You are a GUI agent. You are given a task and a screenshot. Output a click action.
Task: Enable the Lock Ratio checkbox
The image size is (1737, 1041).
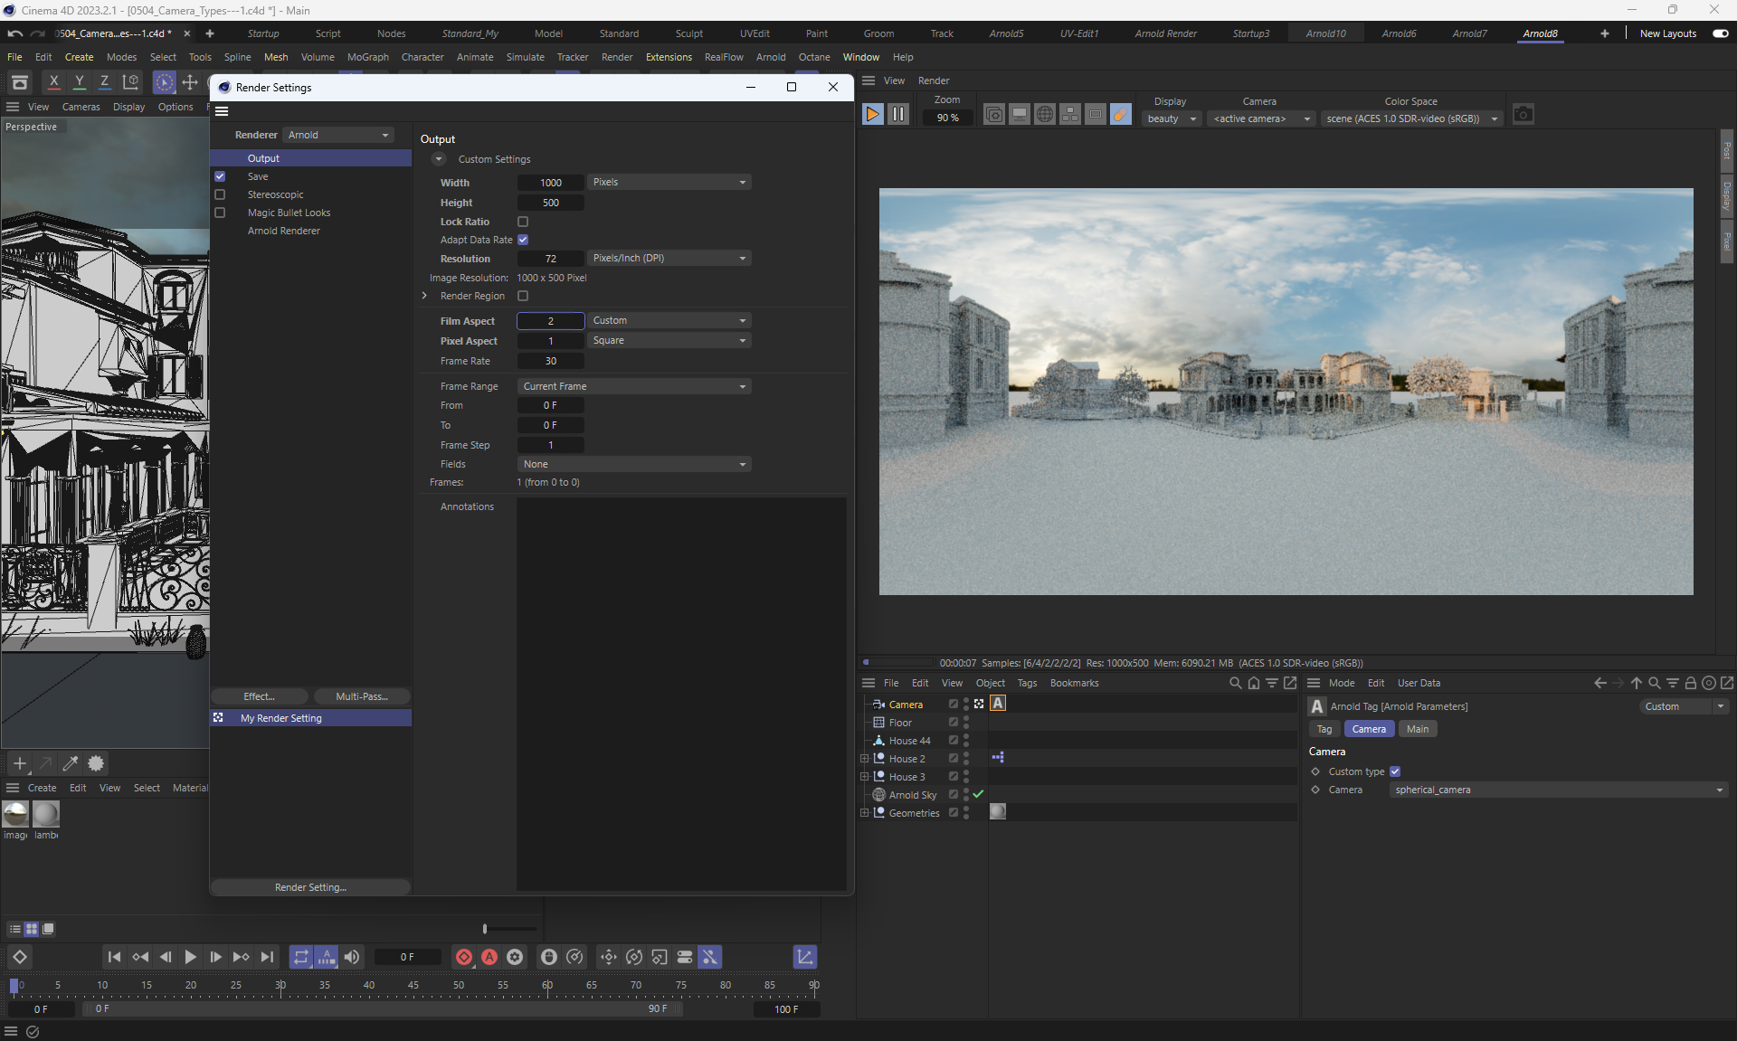(x=523, y=222)
